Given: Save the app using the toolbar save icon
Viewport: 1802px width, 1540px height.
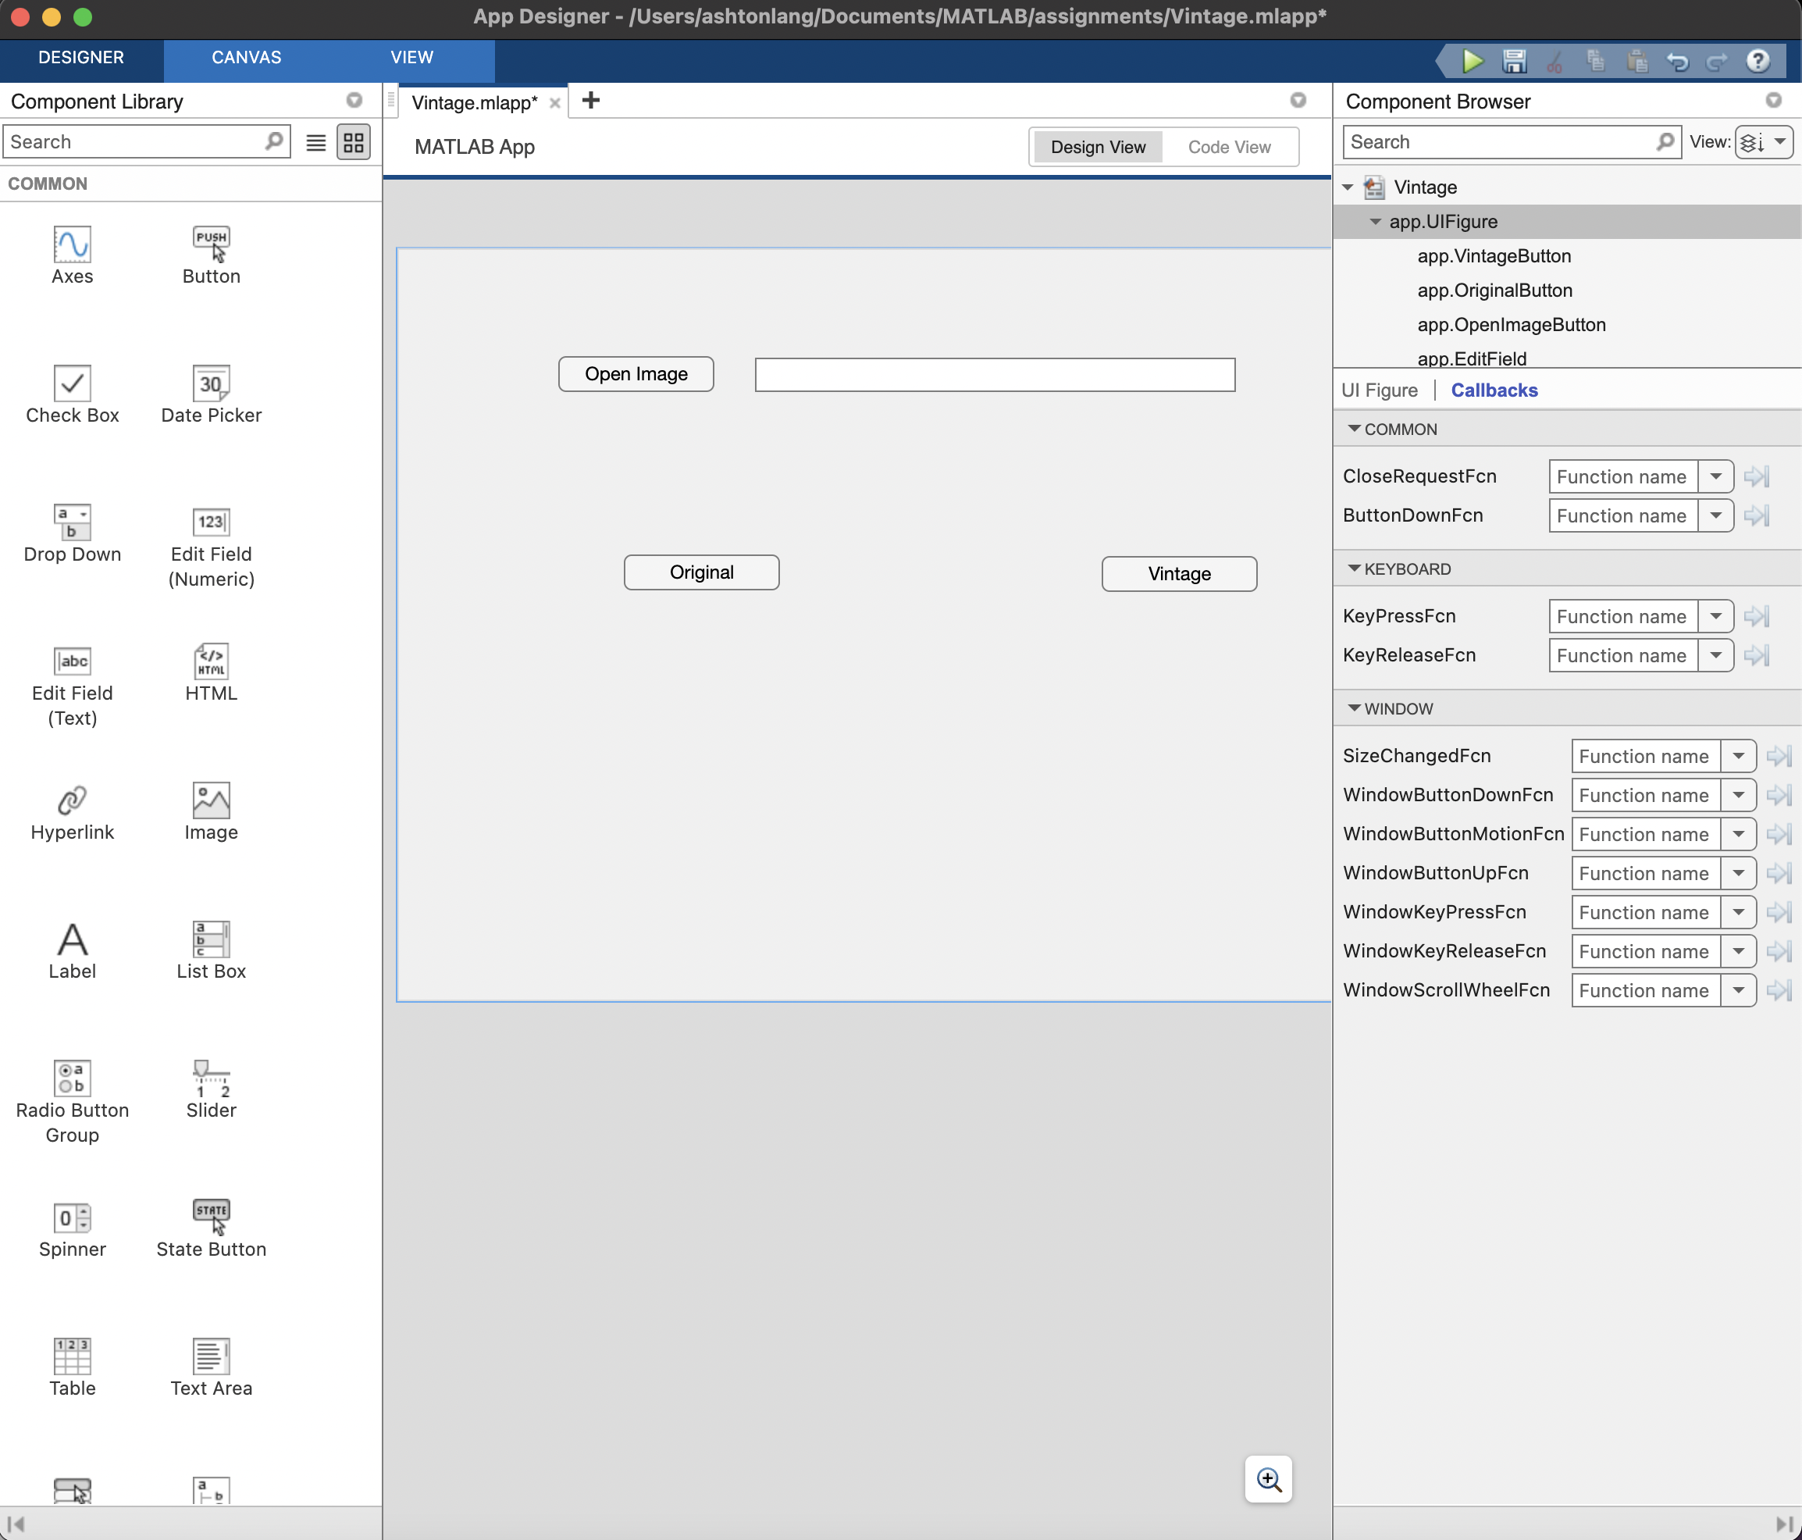Looking at the screenshot, I should [x=1513, y=61].
